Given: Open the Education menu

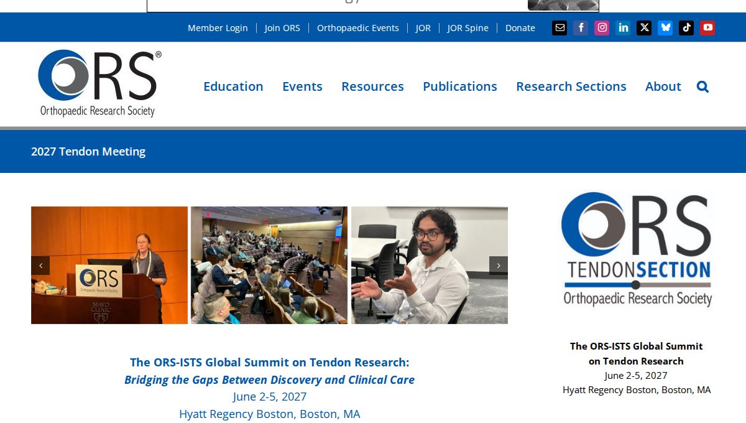Looking at the screenshot, I should 233,86.
